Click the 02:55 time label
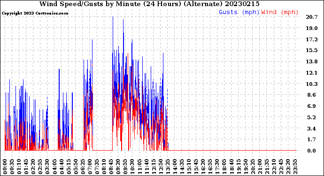 40,167
